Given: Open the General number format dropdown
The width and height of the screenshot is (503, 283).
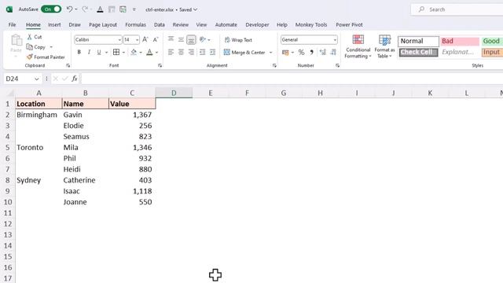Looking at the screenshot, I should click(335, 40).
